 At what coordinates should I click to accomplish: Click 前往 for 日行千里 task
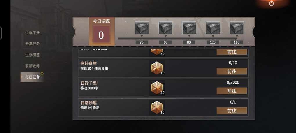232,91
